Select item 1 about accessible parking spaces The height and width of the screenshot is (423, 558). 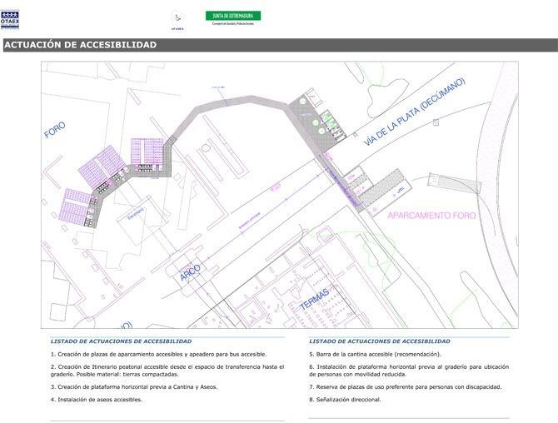coord(158,354)
